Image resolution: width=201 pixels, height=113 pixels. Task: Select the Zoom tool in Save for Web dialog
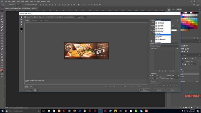click(21, 22)
